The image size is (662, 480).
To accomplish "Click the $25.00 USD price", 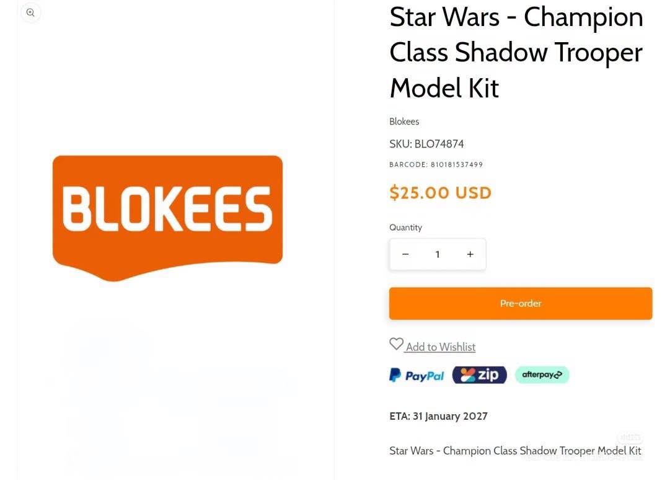I will click(x=440, y=193).
